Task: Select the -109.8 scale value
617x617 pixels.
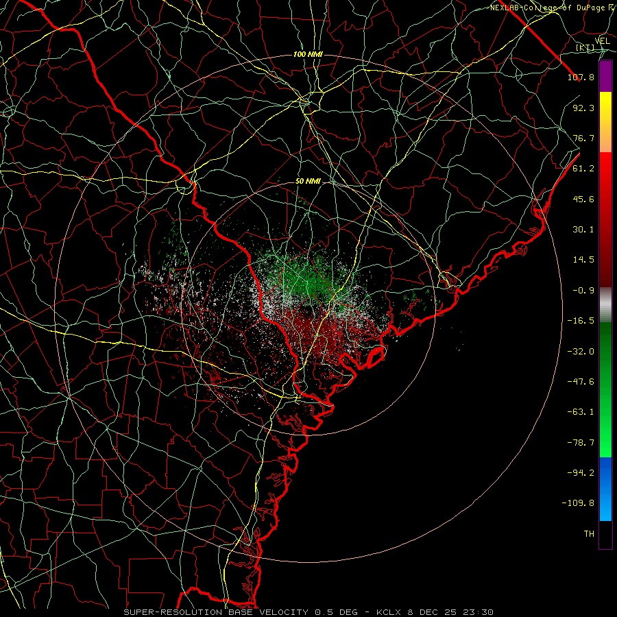Action: tap(578, 503)
